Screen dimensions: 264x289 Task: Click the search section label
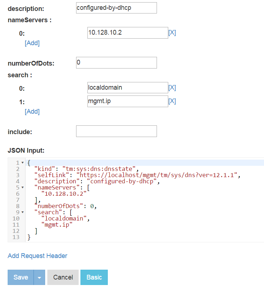coord(20,75)
